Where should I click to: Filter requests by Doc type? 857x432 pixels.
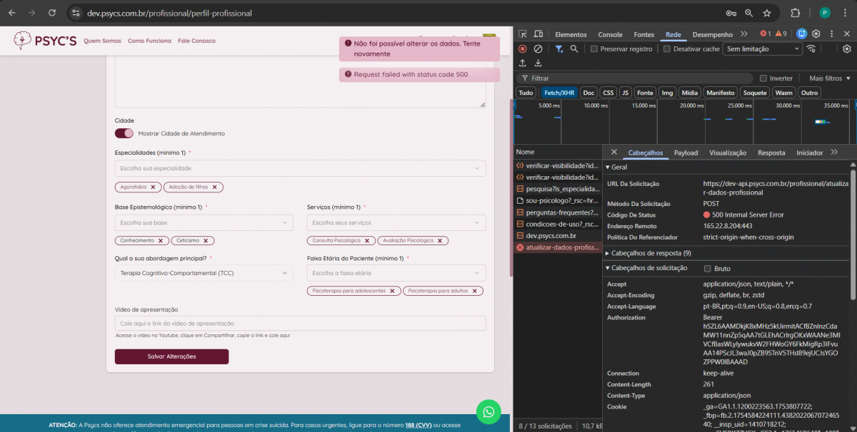(588, 93)
